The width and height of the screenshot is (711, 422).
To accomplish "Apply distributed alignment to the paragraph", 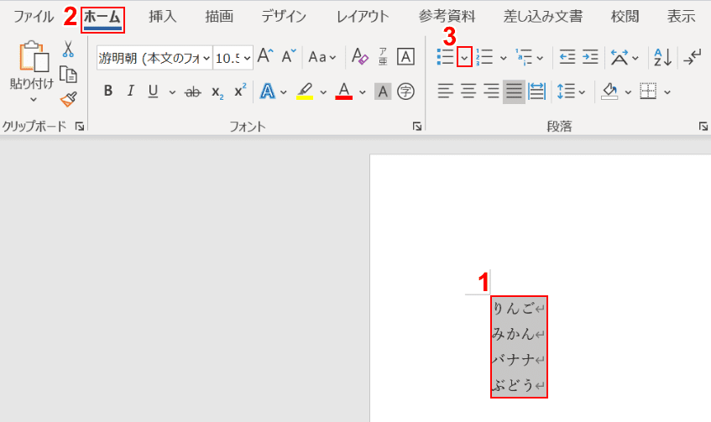I will (537, 91).
